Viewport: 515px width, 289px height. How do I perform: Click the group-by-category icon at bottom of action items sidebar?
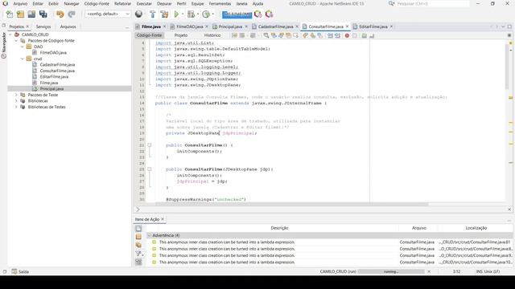click(138, 262)
